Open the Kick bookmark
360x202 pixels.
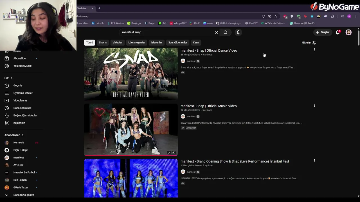coord(163,23)
